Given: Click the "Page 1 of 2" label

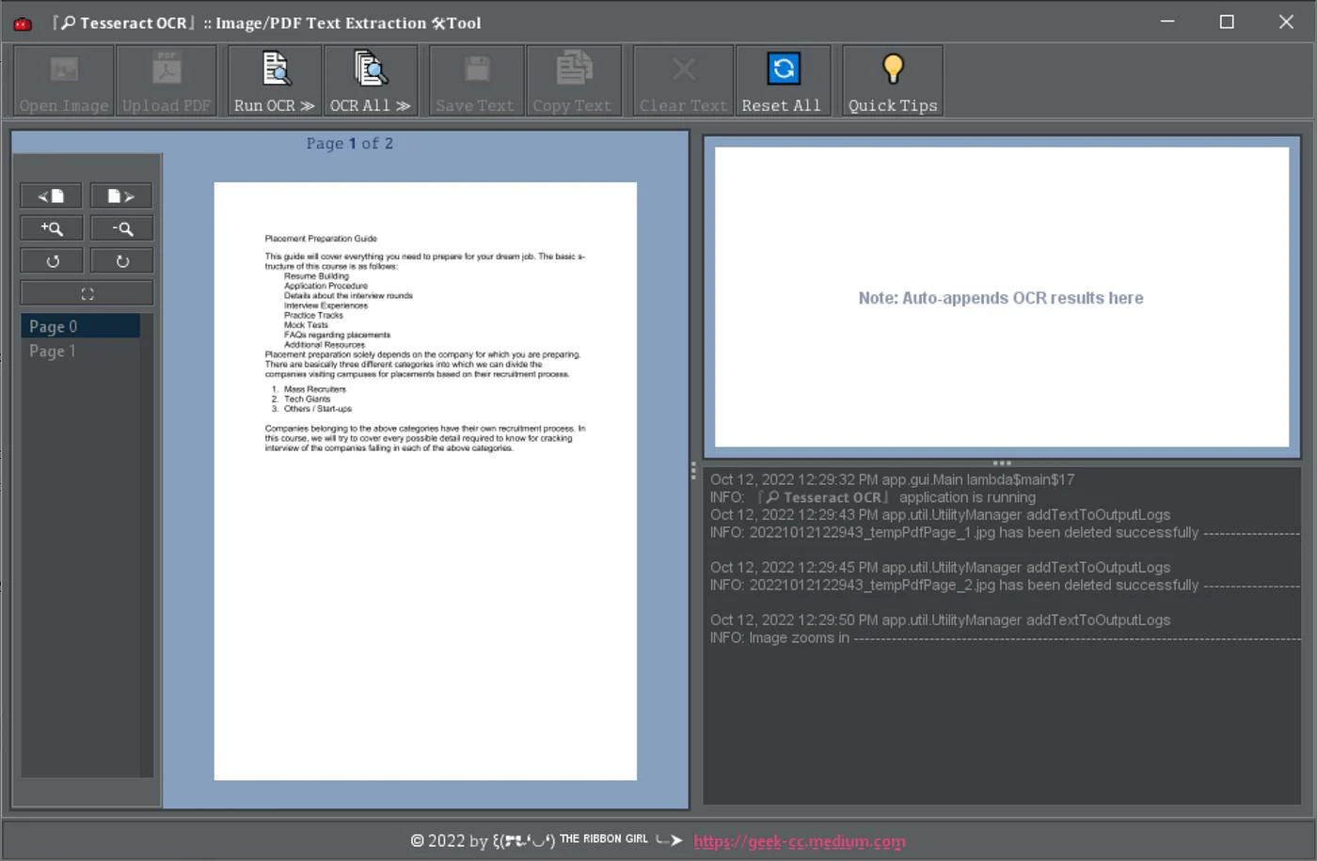Looking at the screenshot, I should pos(350,144).
